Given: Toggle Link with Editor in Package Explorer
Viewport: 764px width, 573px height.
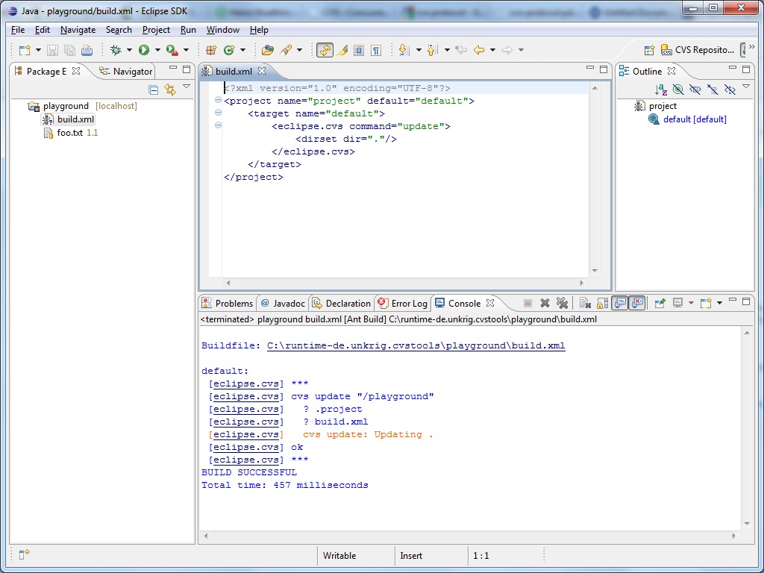Looking at the screenshot, I should point(170,90).
